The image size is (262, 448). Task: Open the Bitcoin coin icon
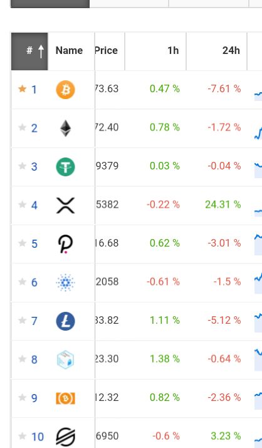65,90
